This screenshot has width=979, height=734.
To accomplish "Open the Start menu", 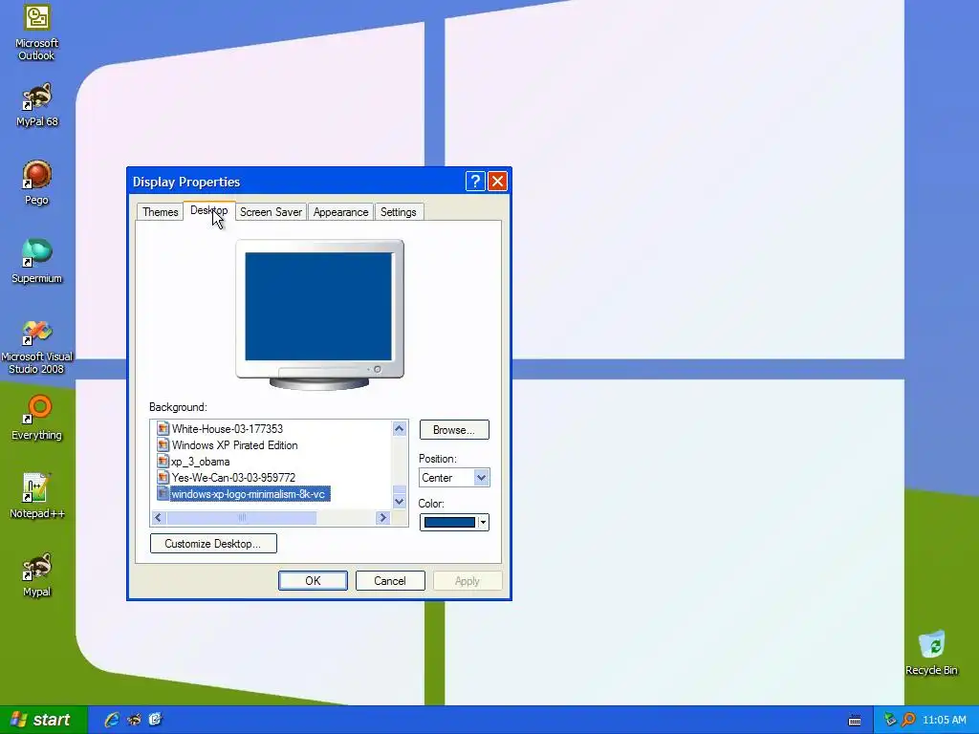I will [x=43, y=720].
